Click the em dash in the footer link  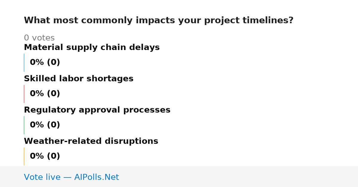tap(67, 178)
